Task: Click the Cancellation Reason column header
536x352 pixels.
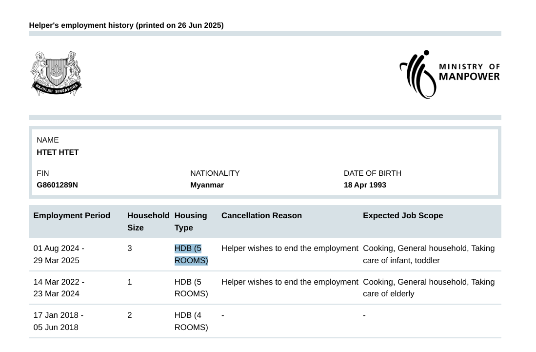Action: (x=261, y=216)
